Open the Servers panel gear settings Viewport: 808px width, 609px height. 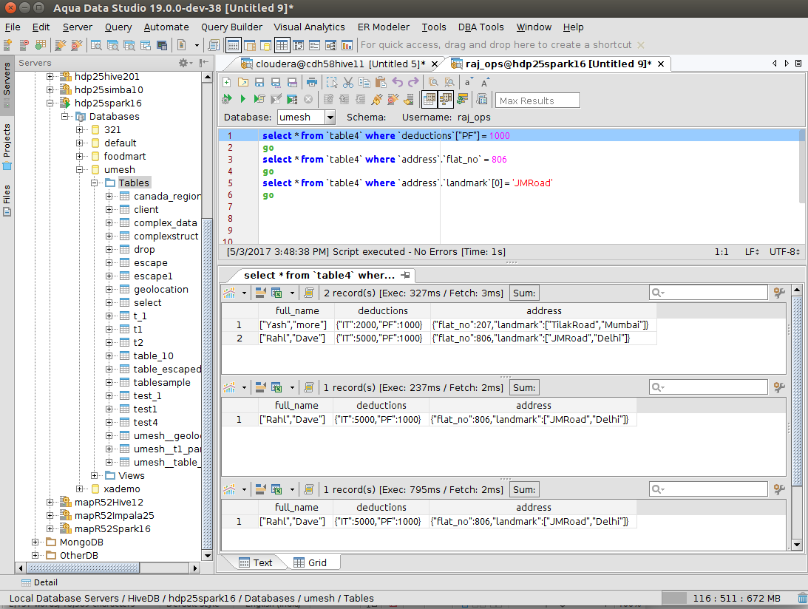pos(184,63)
